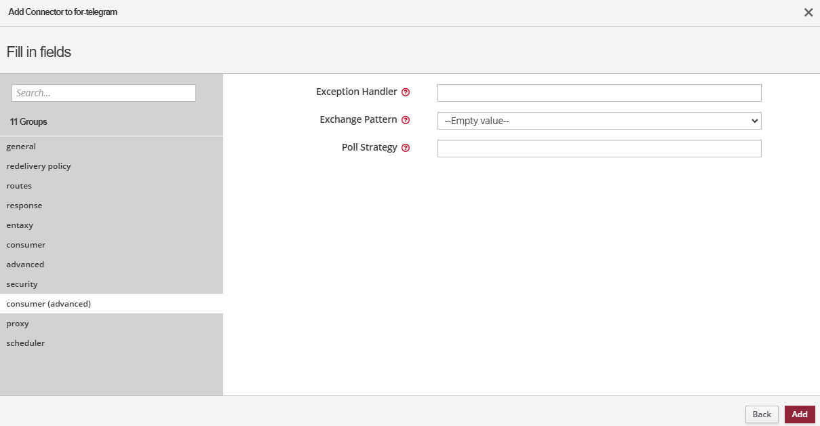The width and height of the screenshot is (820, 426).
Task: Open the security group settings
Action: [22, 284]
